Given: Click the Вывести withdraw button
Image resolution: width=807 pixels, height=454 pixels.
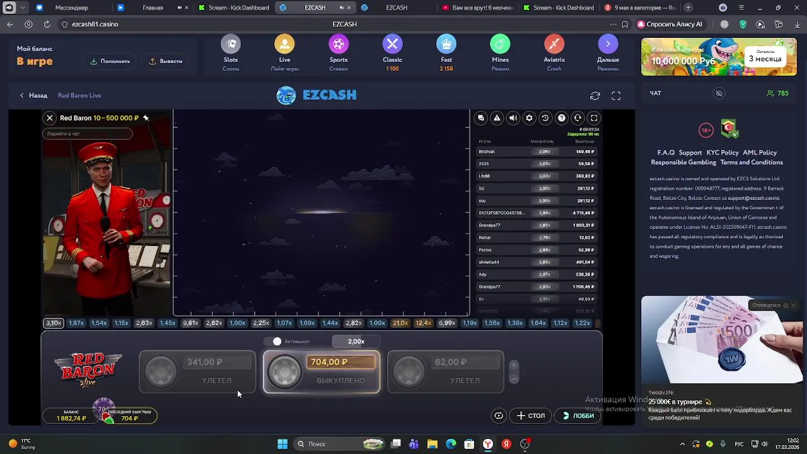Looking at the screenshot, I should 166,61.
